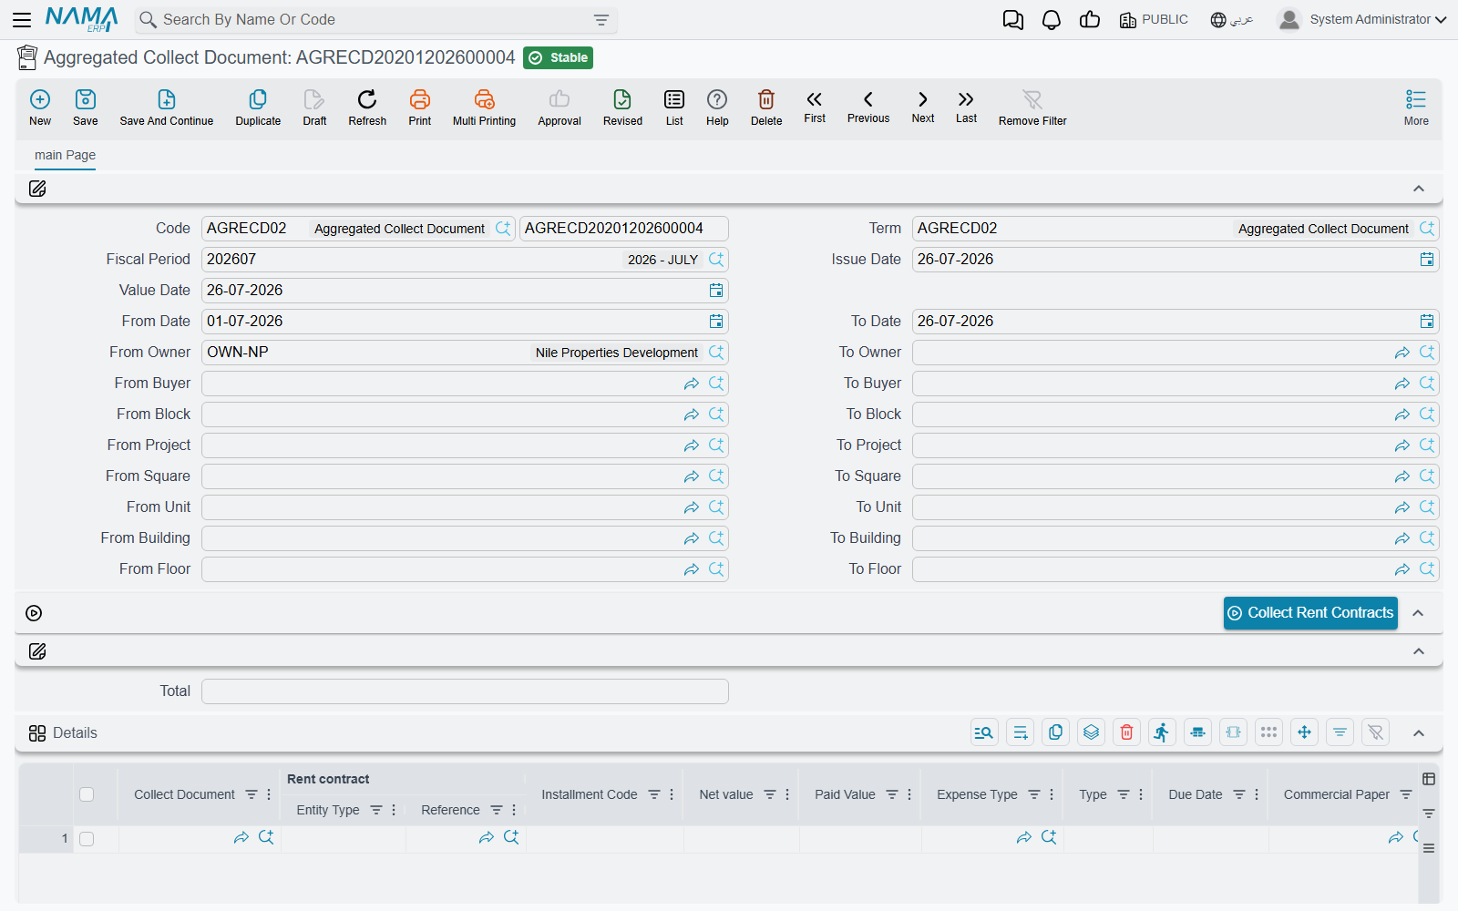The width and height of the screenshot is (1458, 911).
Task: Open To Date calendar picker
Action: (x=1427, y=322)
